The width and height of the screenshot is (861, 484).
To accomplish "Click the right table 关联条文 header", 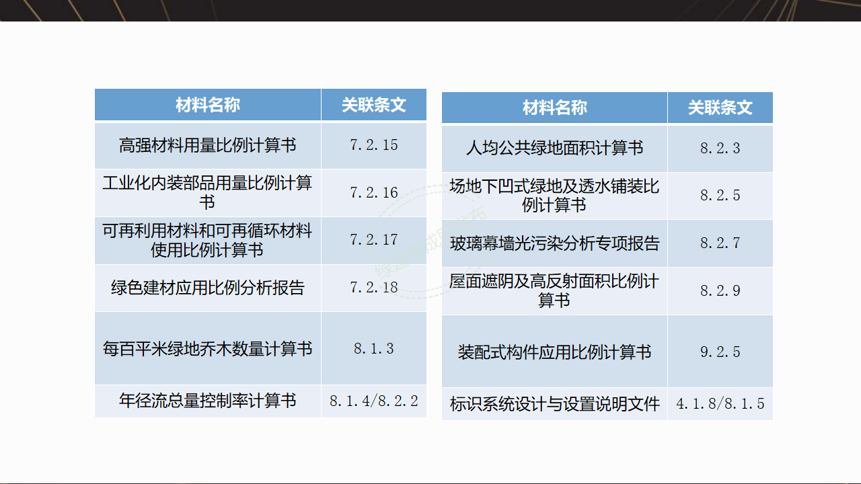I will click(720, 108).
